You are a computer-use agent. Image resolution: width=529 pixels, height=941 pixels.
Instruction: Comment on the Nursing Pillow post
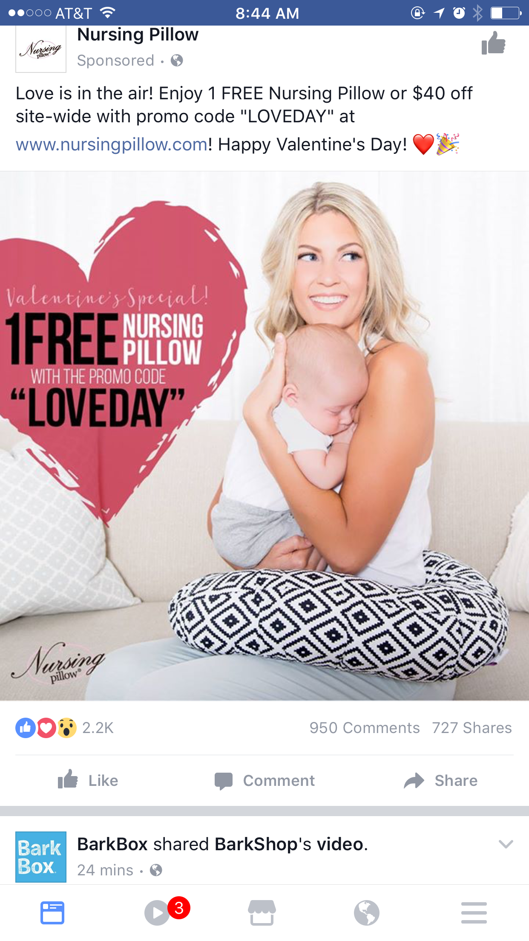tap(264, 780)
